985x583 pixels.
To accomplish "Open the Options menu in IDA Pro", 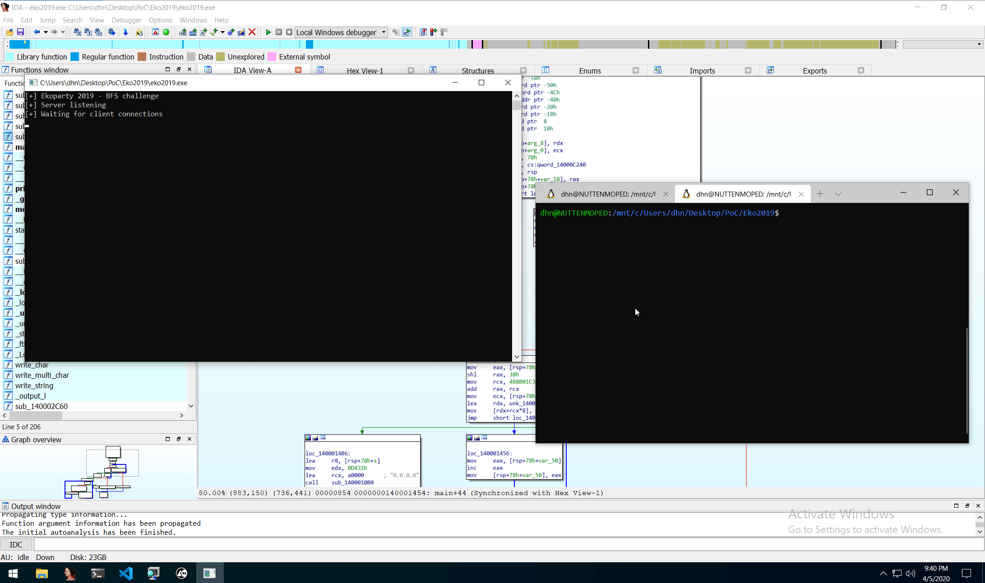I will 160,19.
